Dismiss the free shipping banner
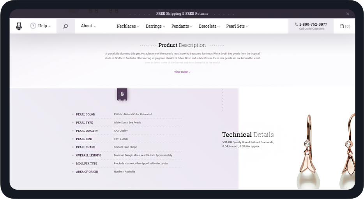 point(348,14)
